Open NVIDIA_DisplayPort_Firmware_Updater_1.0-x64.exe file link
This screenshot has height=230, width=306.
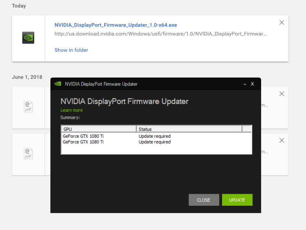tap(116, 25)
